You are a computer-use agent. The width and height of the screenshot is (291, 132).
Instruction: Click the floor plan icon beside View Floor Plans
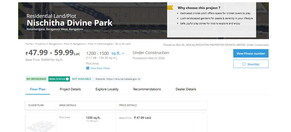click(88, 68)
